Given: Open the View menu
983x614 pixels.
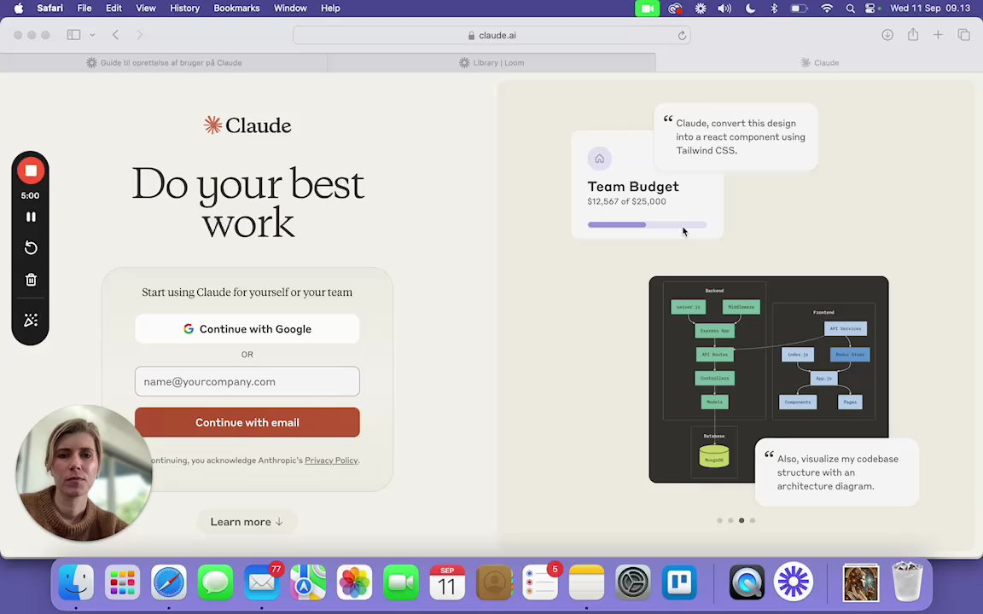Looking at the screenshot, I should click(145, 9).
